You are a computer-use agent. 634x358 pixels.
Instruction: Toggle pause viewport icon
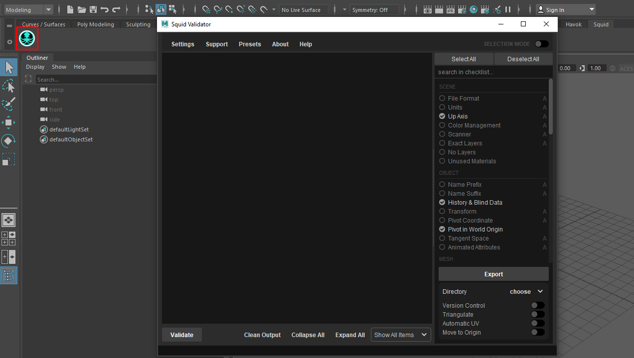click(508, 9)
